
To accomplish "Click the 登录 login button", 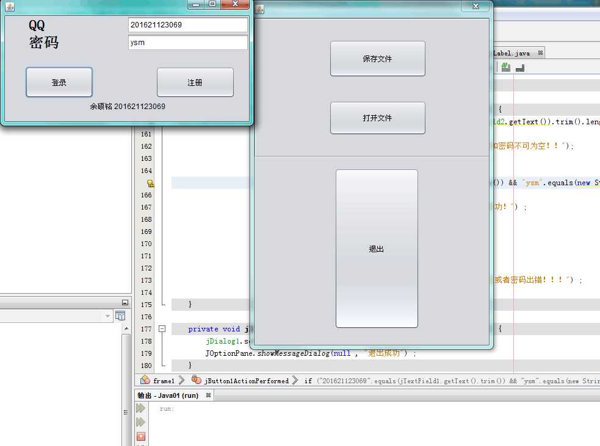I will pyautogui.click(x=59, y=82).
